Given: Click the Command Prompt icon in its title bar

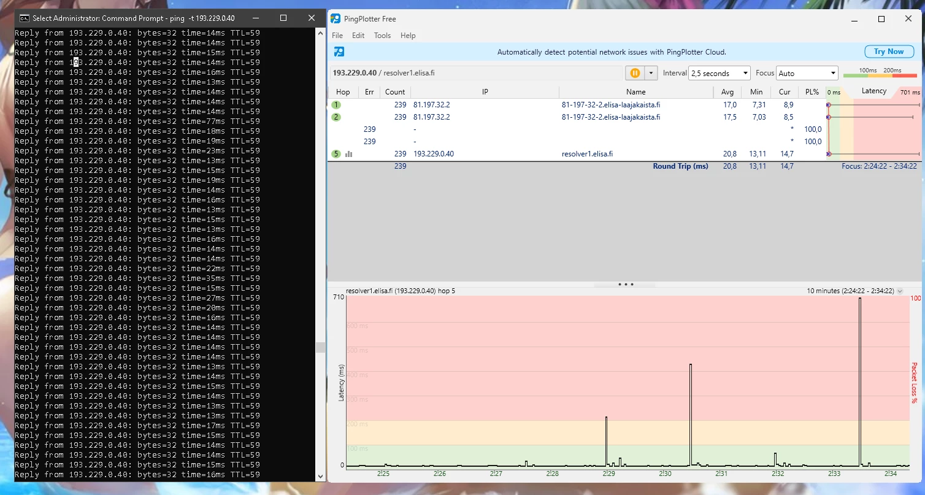Looking at the screenshot, I should tap(25, 18).
